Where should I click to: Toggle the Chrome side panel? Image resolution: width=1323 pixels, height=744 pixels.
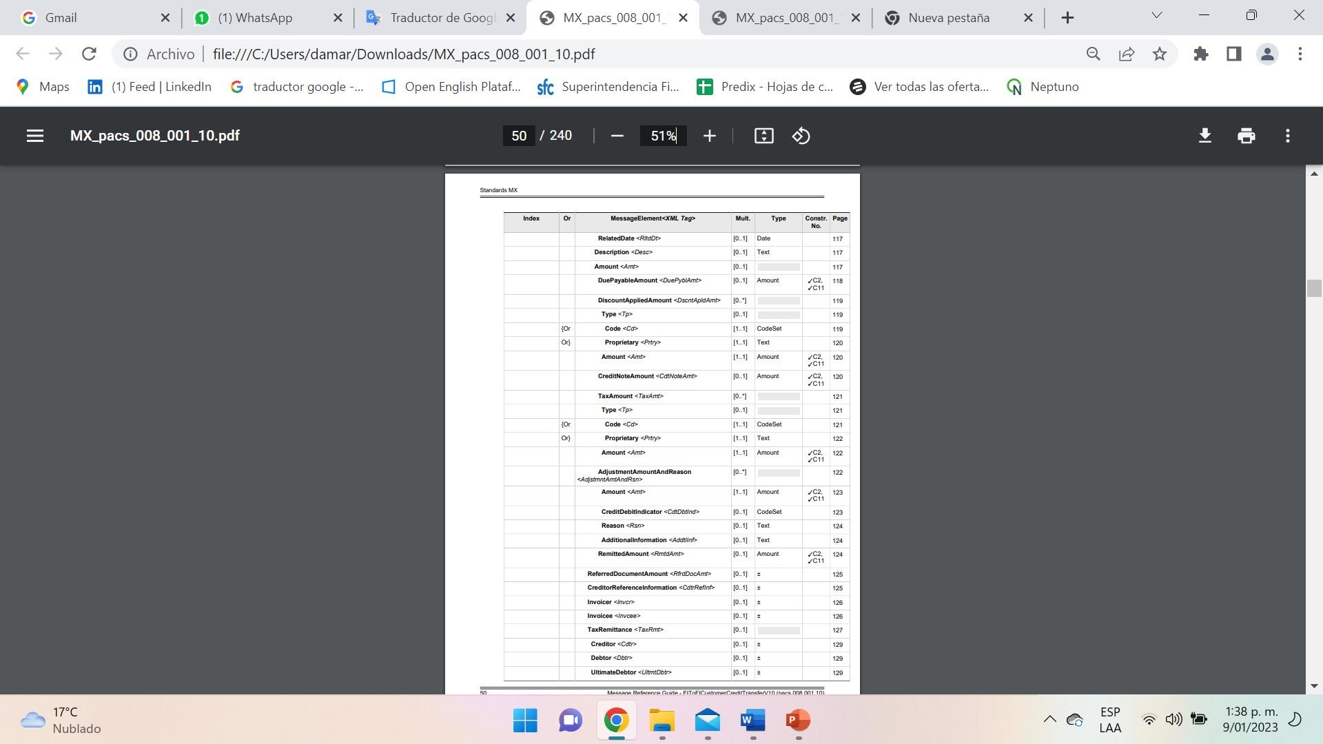1233,54
